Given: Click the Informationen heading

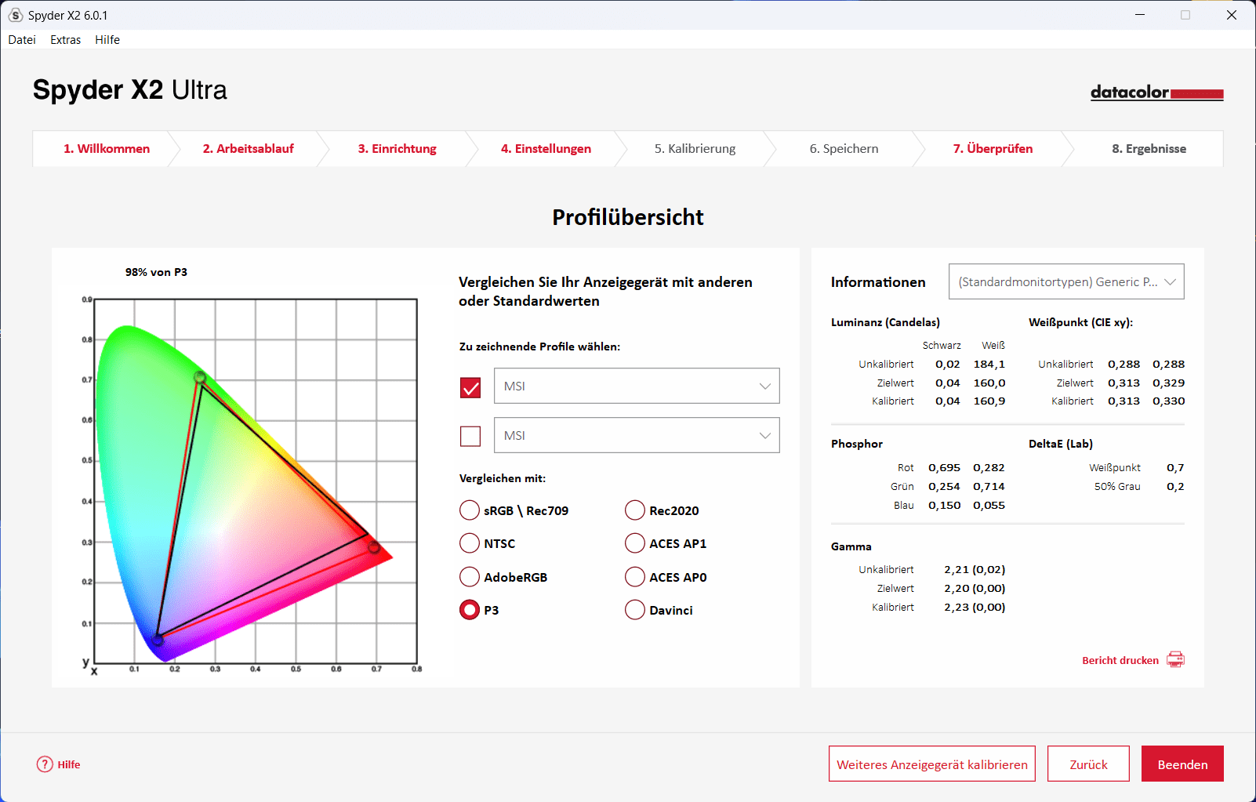Looking at the screenshot, I should [x=878, y=282].
